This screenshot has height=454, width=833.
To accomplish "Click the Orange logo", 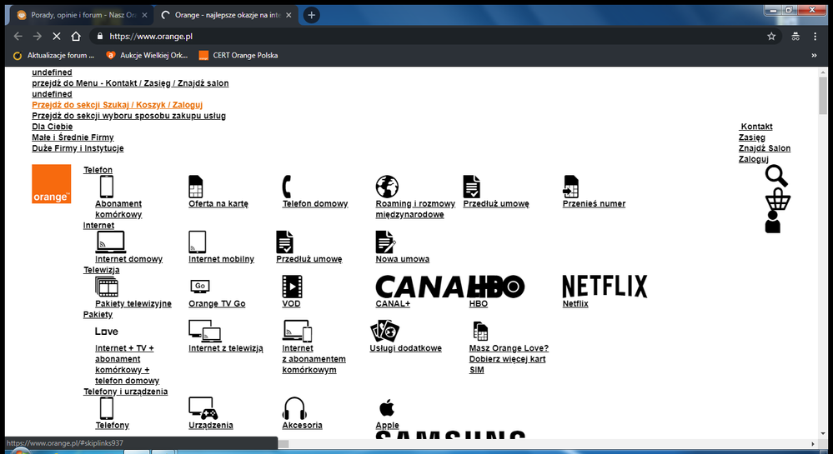I will click(51, 184).
